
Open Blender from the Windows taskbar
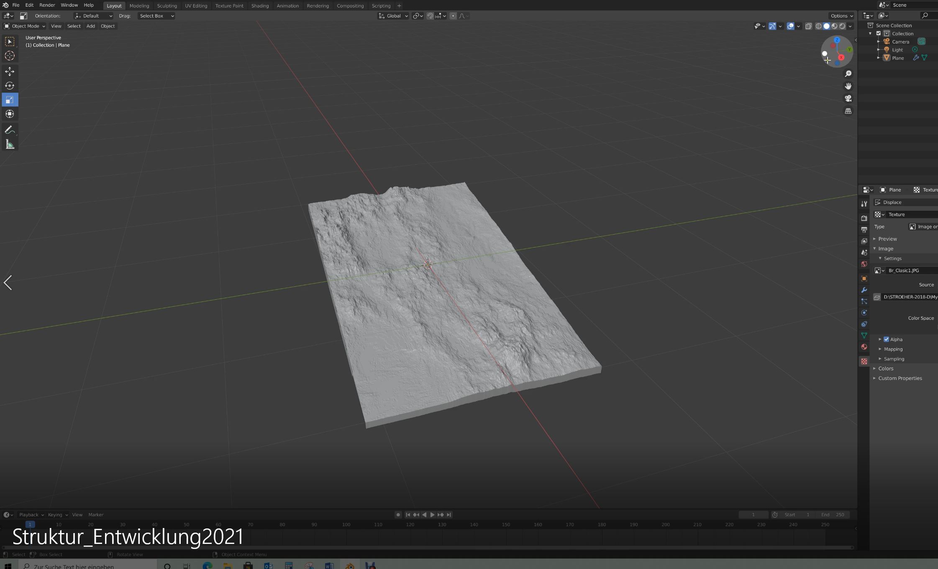tap(350, 566)
